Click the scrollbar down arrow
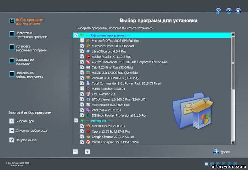 click(233, 142)
